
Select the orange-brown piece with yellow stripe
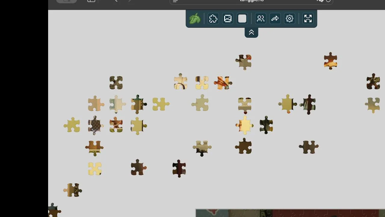click(x=94, y=148)
